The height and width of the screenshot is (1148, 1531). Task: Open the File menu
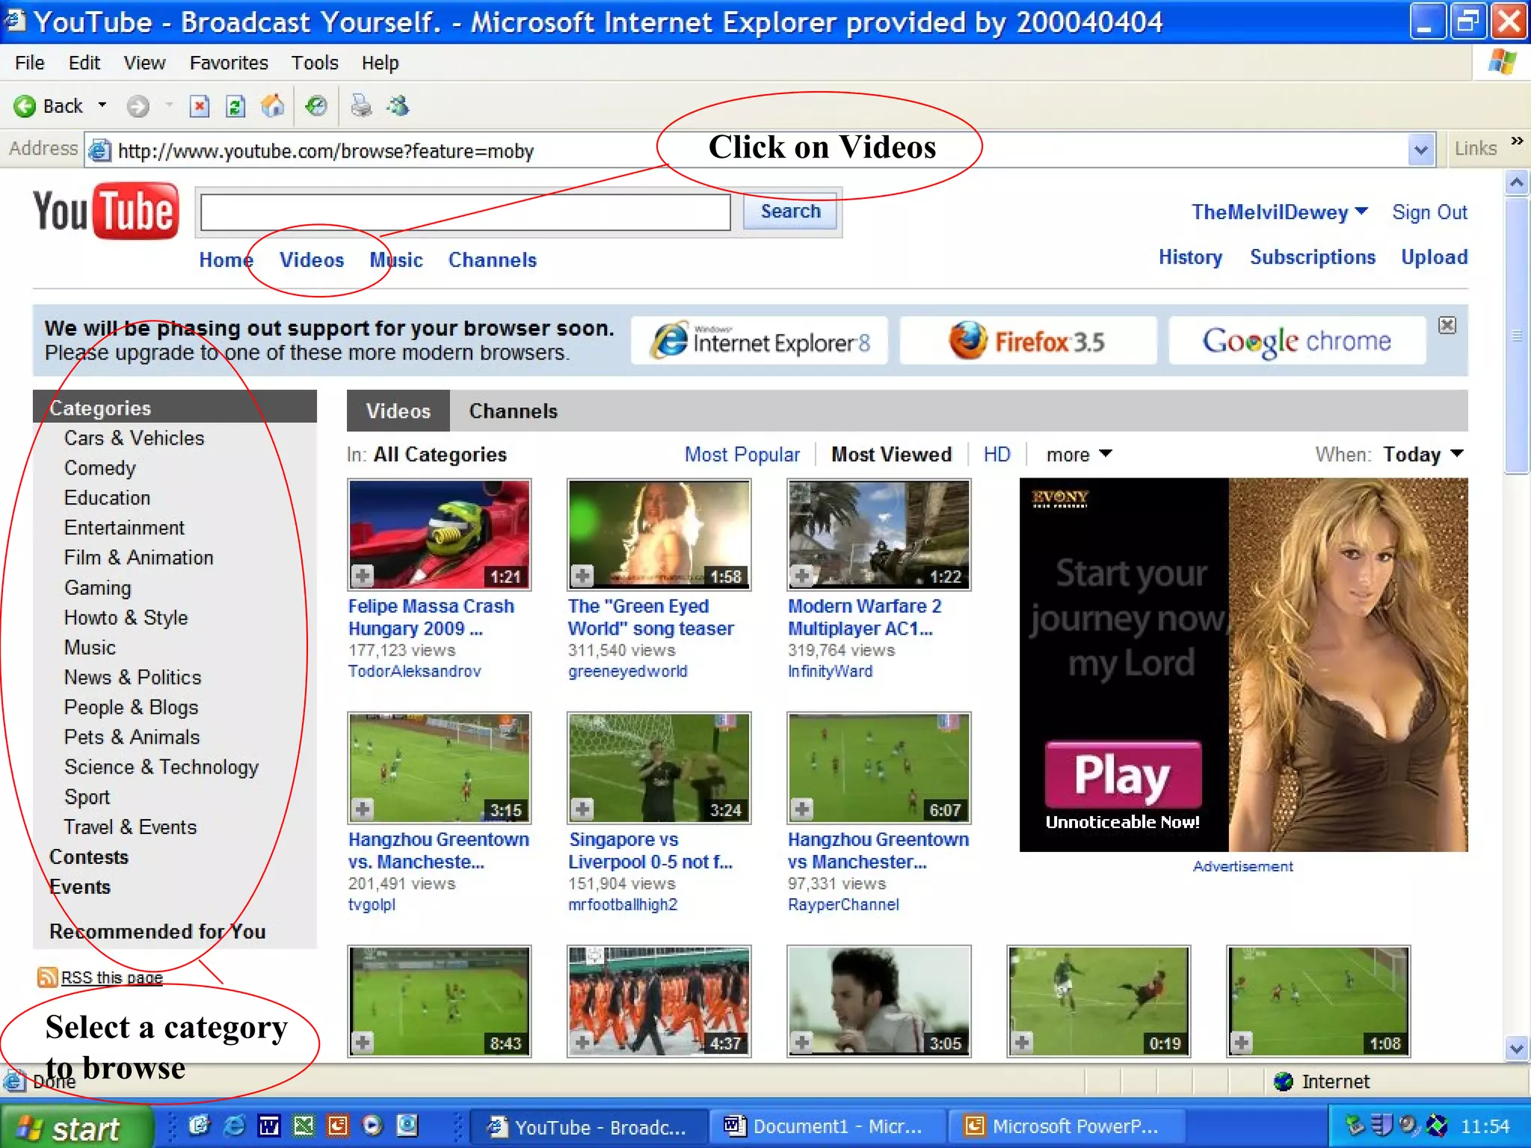coord(30,63)
